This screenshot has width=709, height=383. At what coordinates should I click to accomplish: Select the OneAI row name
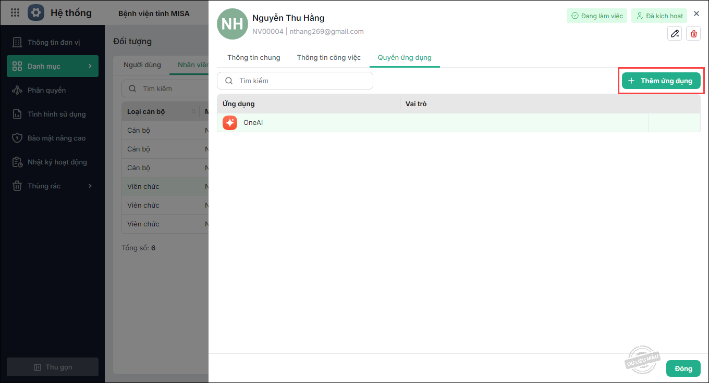click(253, 123)
